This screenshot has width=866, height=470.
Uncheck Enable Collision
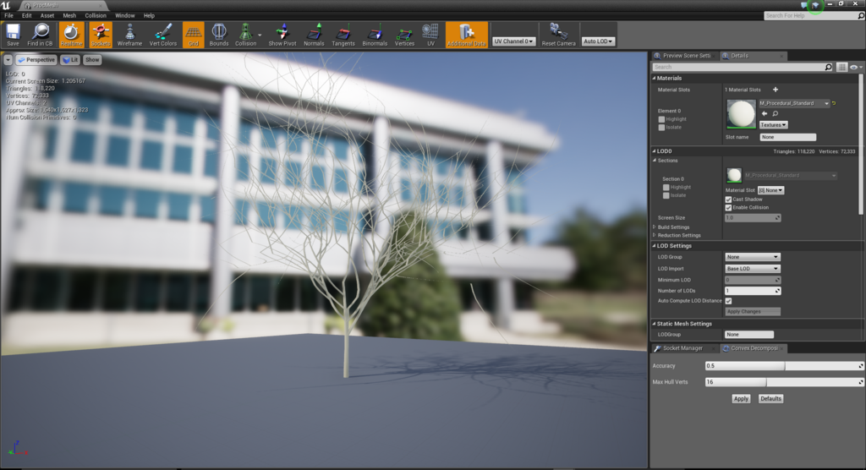[728, 208]
